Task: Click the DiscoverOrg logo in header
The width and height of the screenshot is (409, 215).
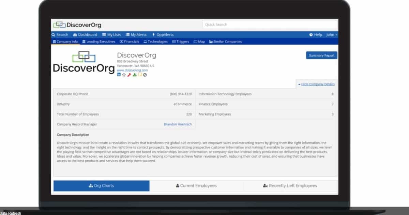Action: tap(77, 25)
